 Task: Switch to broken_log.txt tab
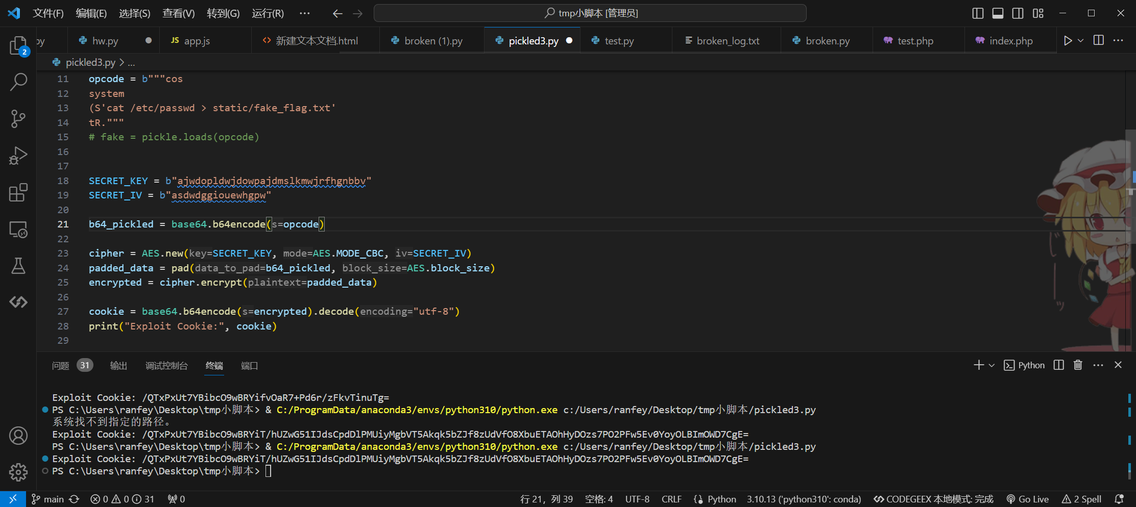(x=728, y=41)
